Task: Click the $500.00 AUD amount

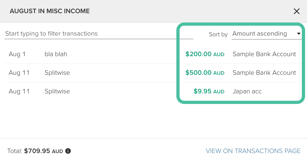Action: click(x=205, y=73)
